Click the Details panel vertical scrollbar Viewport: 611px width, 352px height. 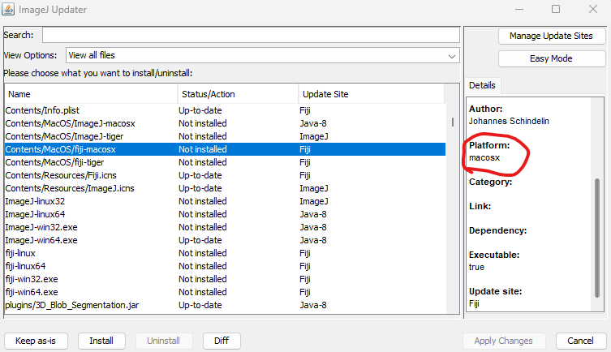tap(597, 238)
